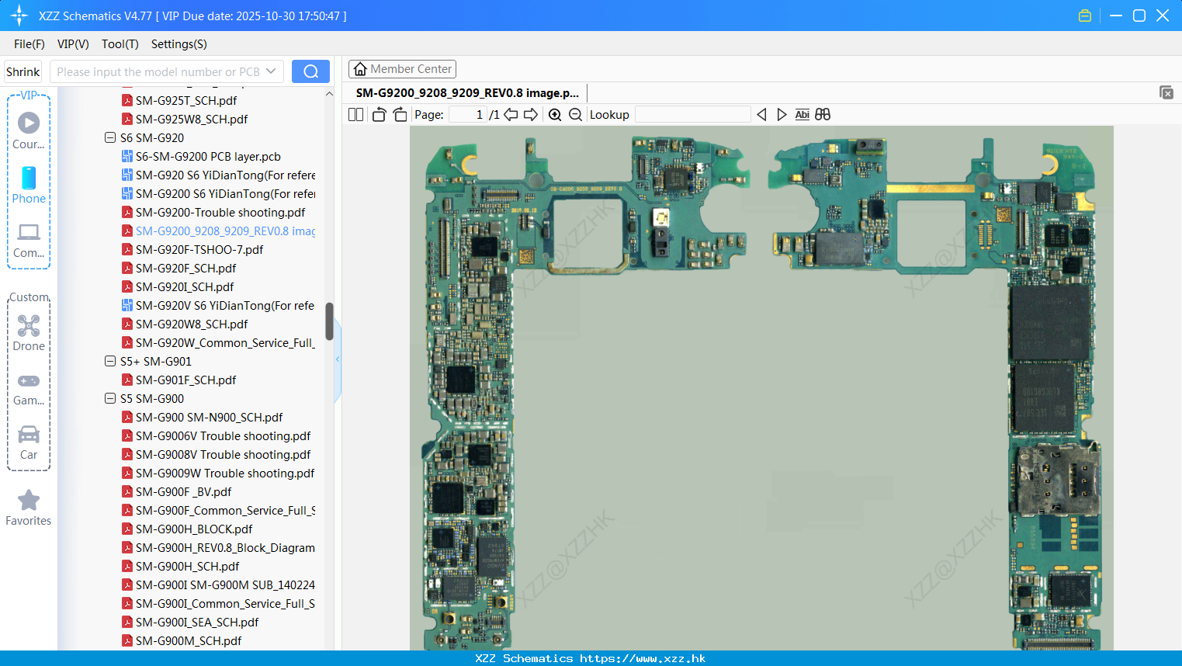Viewport: 1182px width, 666px height.
Task: Open SM-G920W_Common_Service_Full file
Action: [x=218, y=342]
